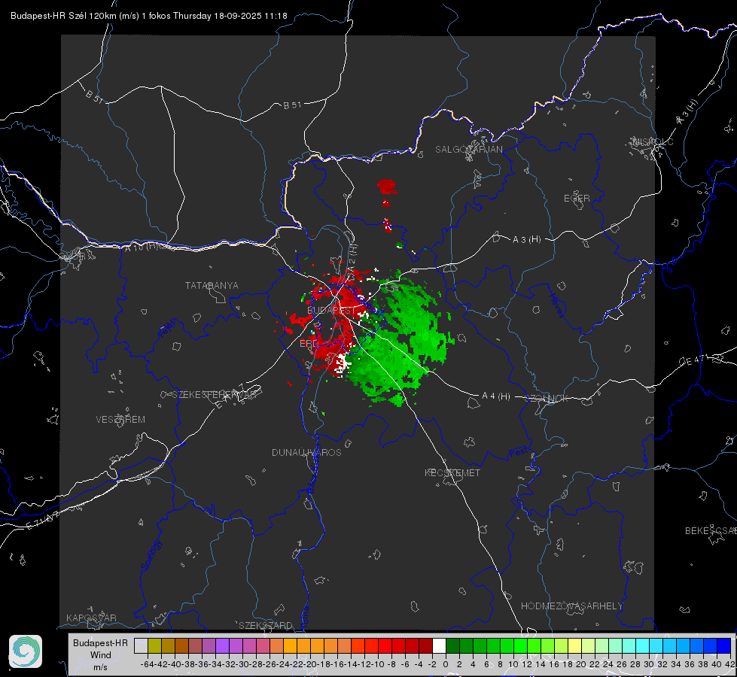Click the MISKOLC city label
Image resolution: width=737 pixels, height=677 pixels.
[x=653, y=141]
